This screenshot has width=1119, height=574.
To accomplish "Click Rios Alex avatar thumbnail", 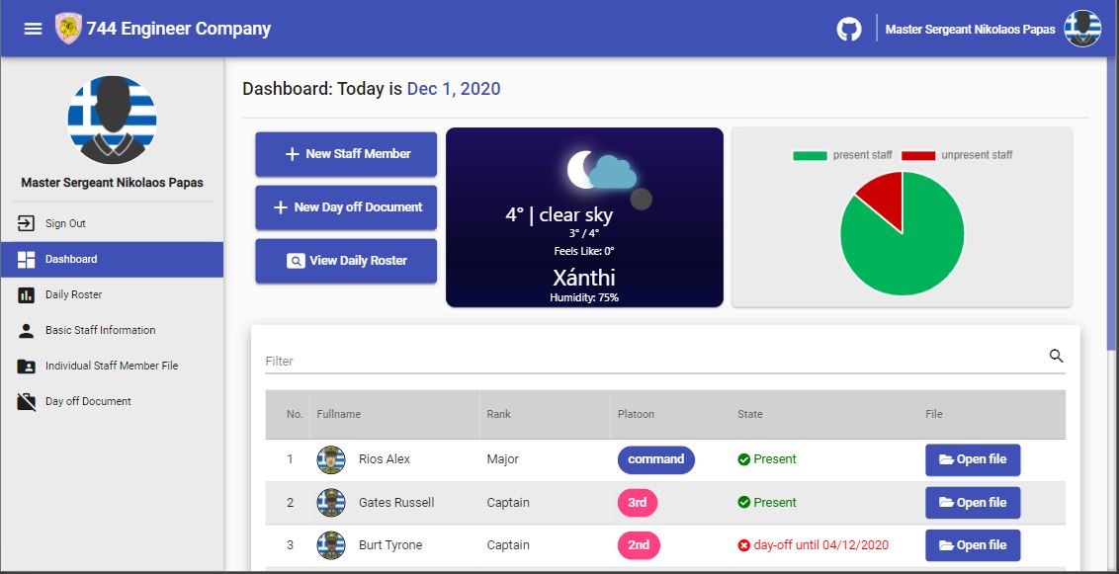I will 331,460.
